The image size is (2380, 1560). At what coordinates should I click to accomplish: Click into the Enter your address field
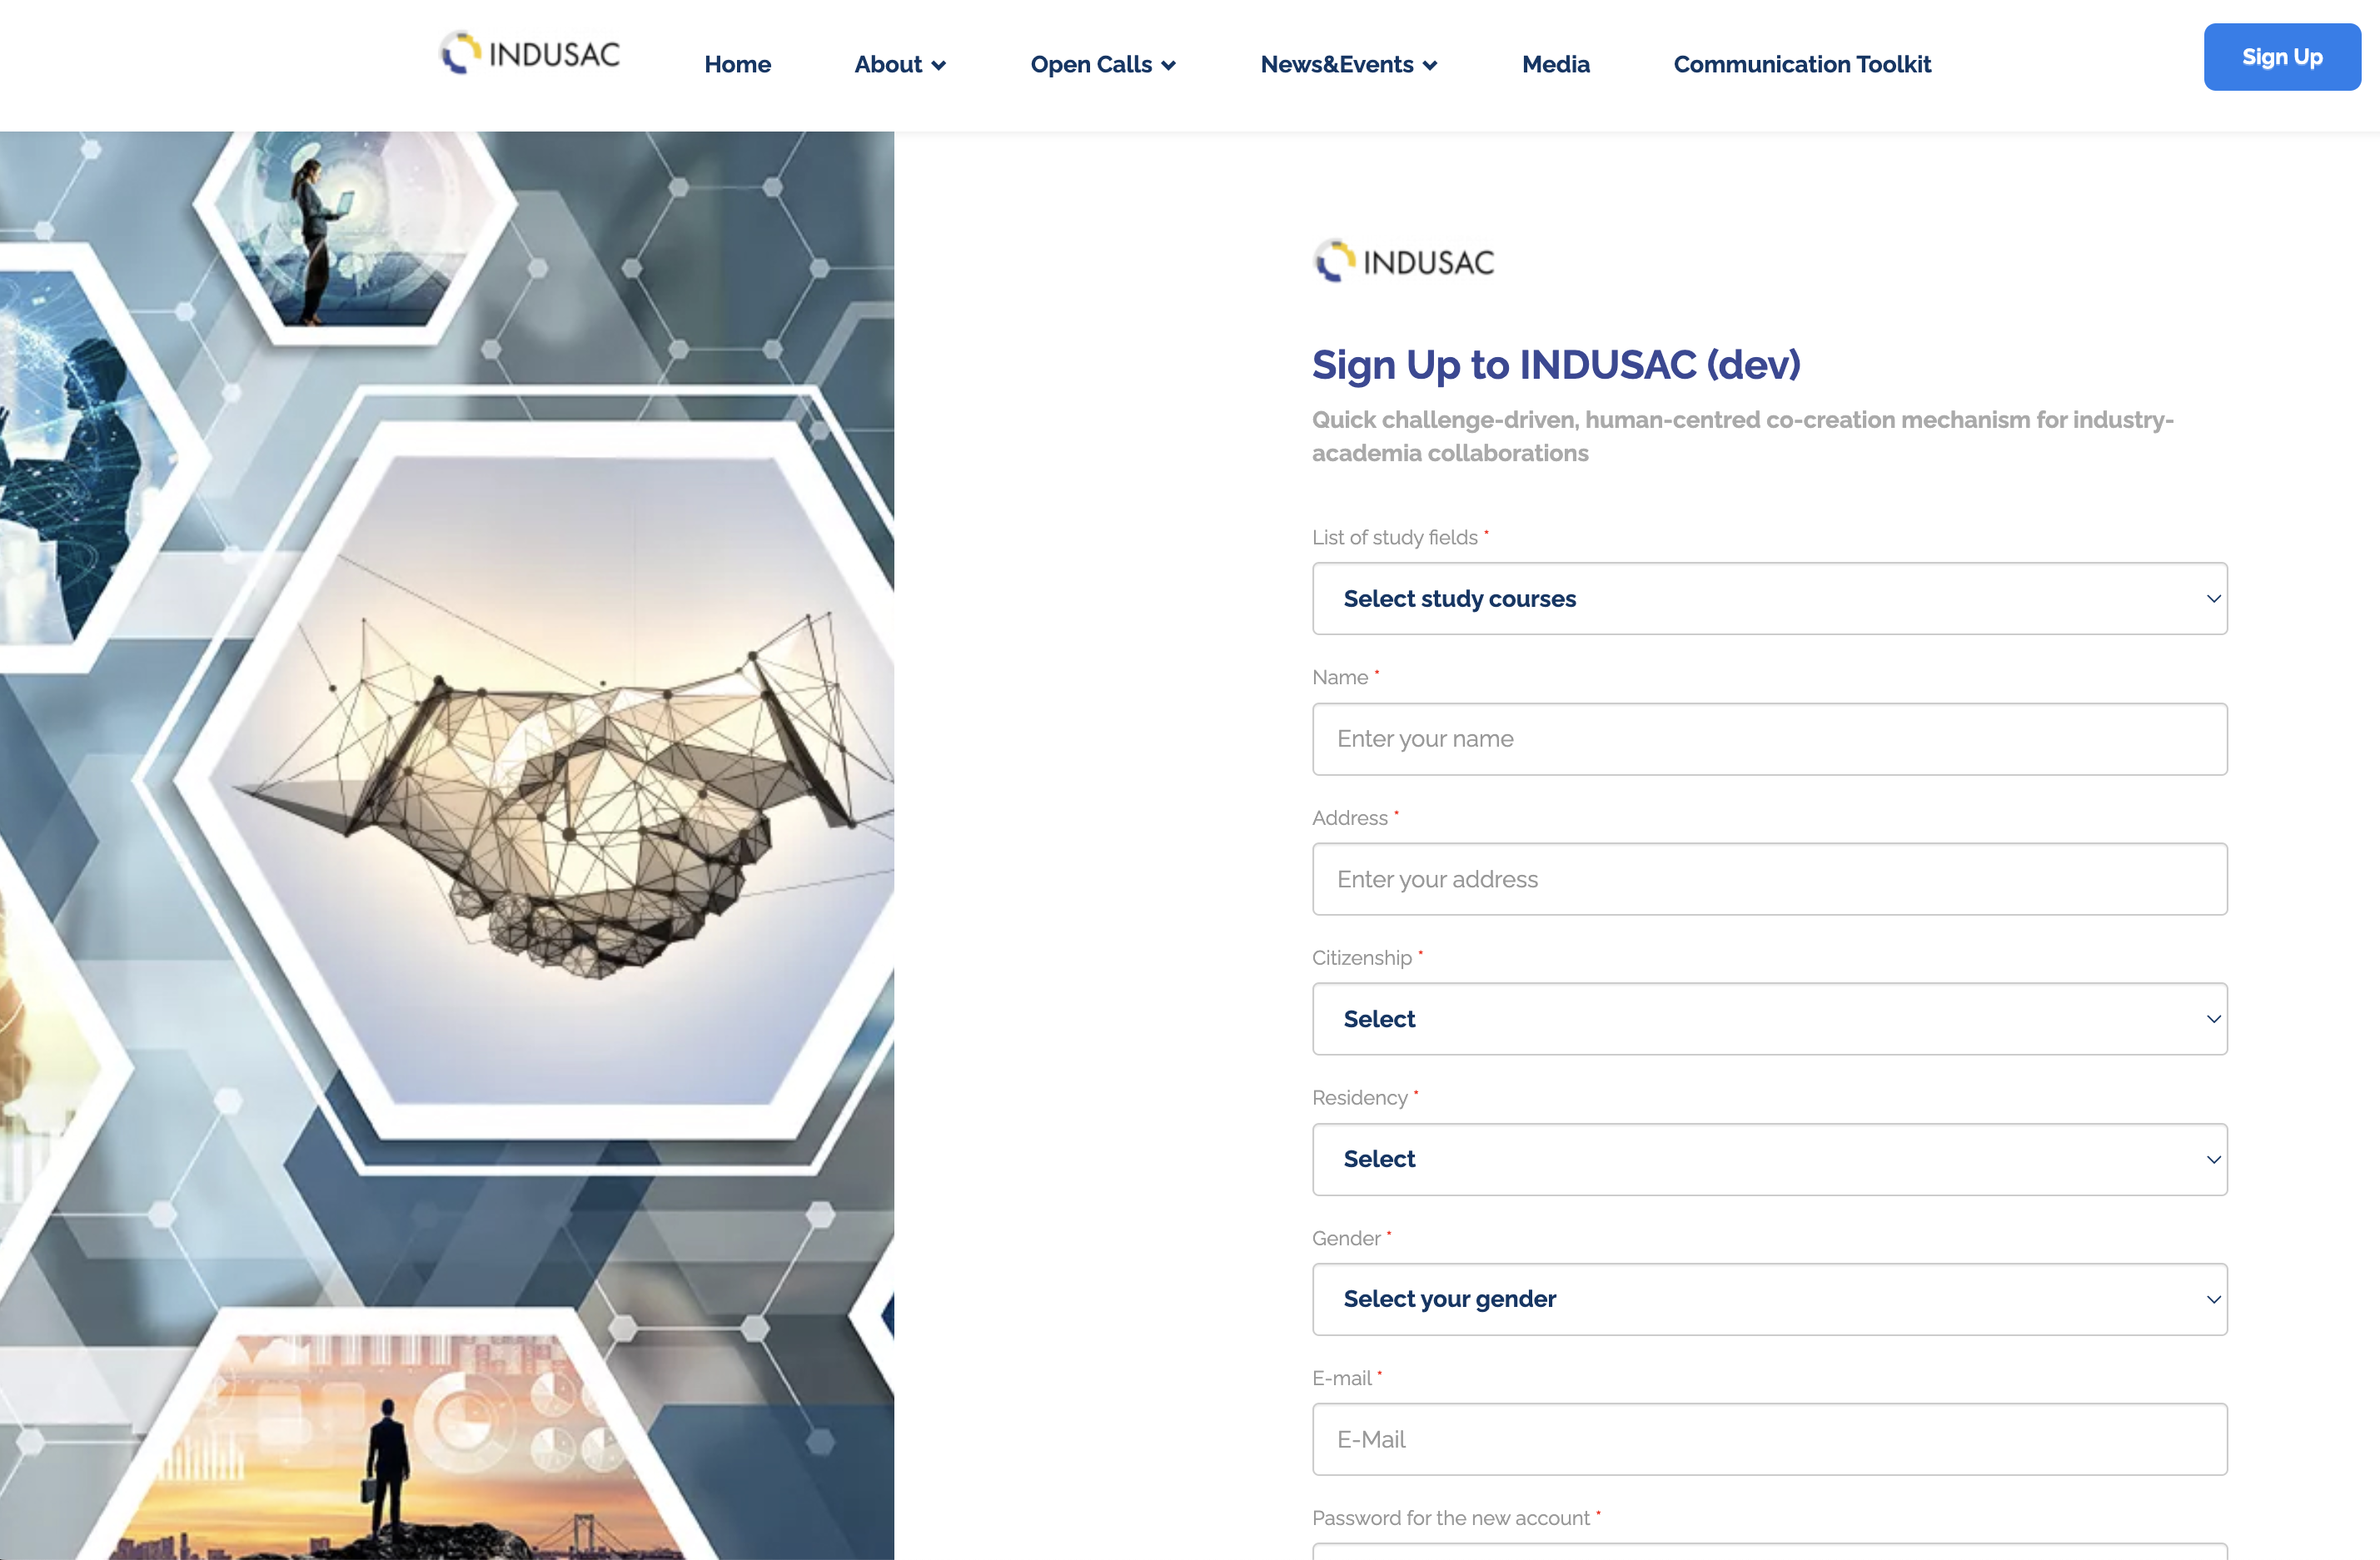(1768, 878)
